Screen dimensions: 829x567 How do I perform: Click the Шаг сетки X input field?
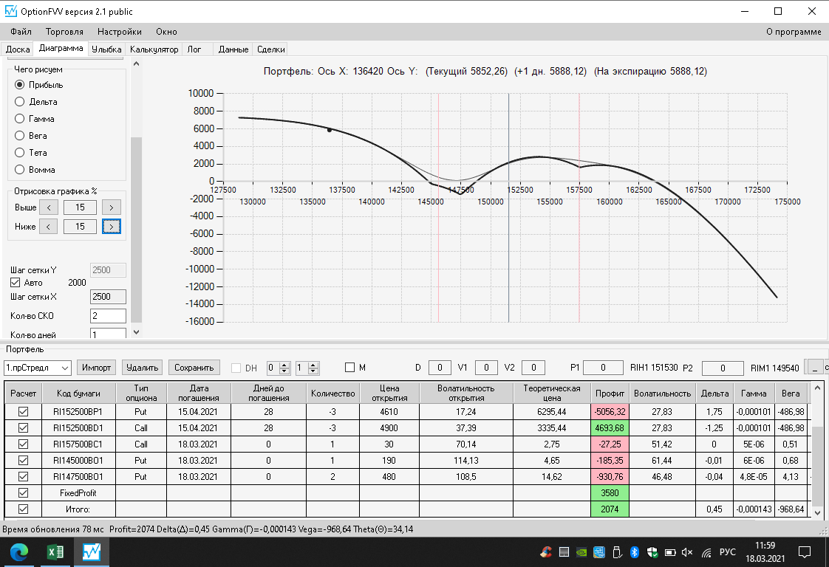point(108,297)
